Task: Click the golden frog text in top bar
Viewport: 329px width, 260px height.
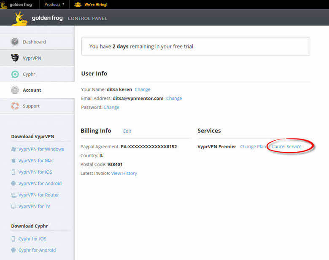Action: tap(21, 5)
